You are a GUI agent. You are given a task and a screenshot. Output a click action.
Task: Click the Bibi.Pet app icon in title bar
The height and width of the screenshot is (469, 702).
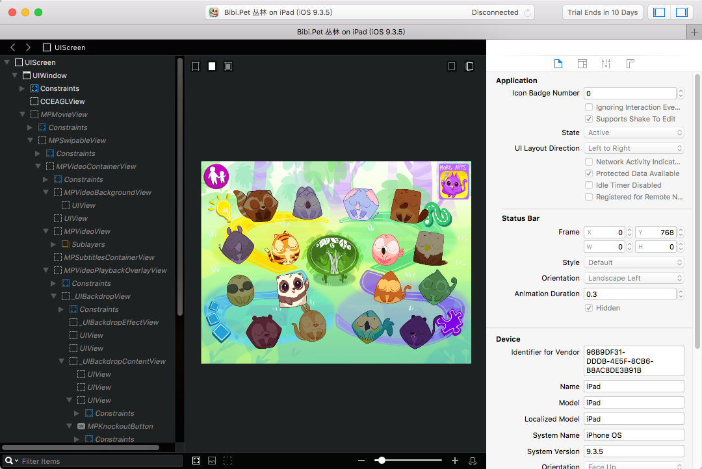(214, 12)
